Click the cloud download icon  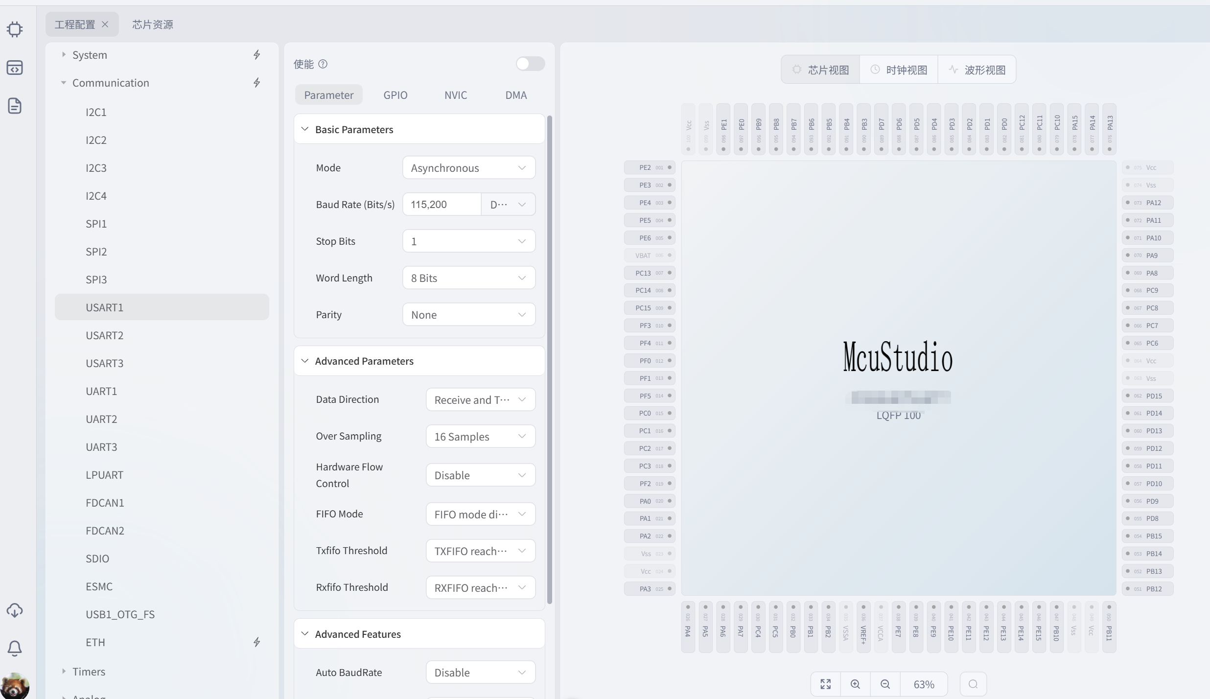(x=15, y=610)
